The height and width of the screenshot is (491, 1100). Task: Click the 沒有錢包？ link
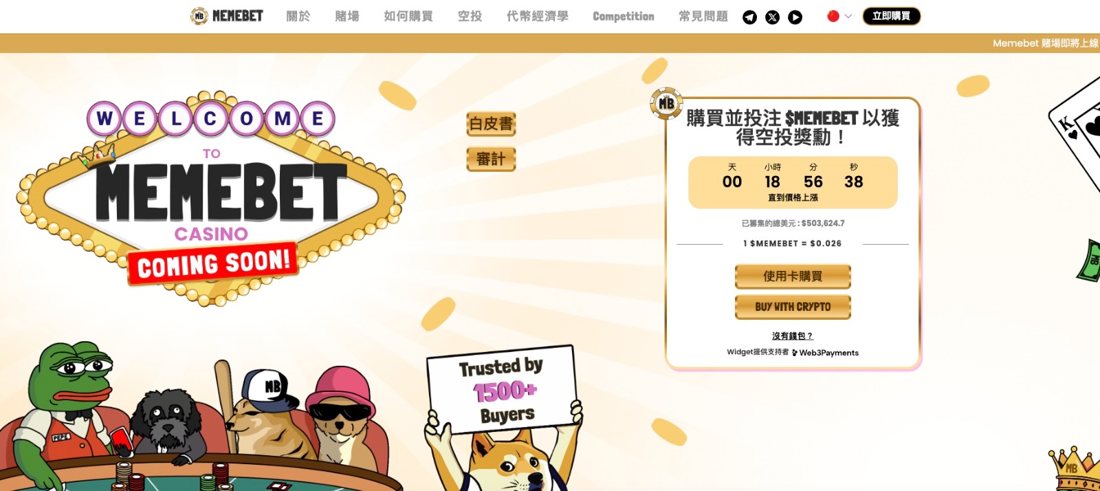pyautogui.click(x=793, y=336)
